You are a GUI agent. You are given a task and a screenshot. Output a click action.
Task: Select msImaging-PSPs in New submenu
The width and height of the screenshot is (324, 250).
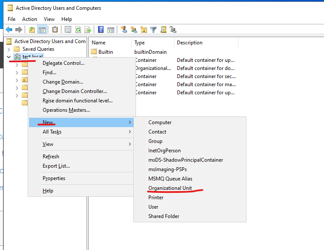point(190,169)
